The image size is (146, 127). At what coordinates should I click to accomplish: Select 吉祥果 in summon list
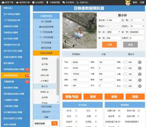pos(45,98)
